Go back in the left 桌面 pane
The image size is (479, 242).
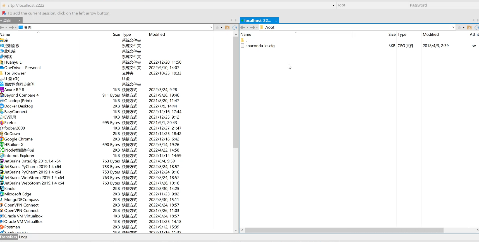point(2,27)
